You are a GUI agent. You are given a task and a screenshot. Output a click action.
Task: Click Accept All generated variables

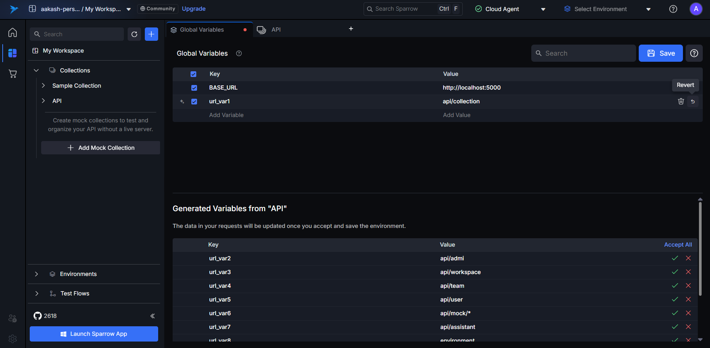click(x=678, y=245)
